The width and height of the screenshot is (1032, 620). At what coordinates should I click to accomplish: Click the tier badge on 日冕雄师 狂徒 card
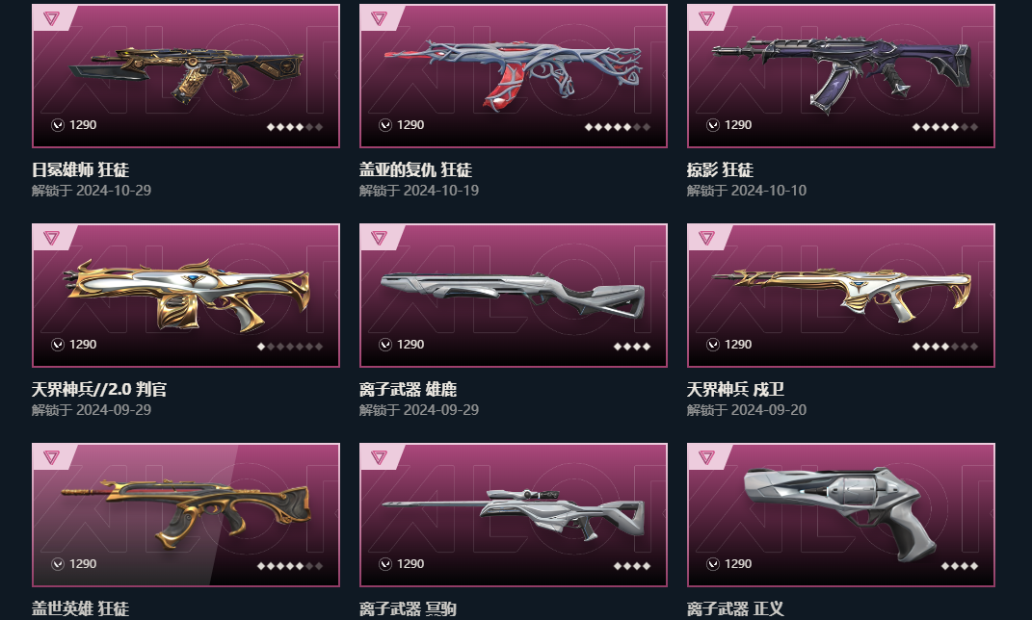pos(51,18)
